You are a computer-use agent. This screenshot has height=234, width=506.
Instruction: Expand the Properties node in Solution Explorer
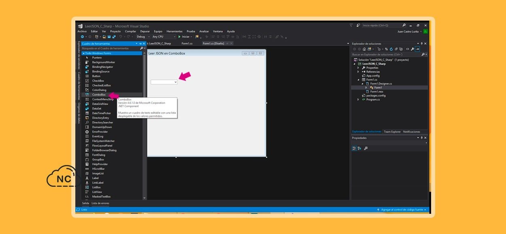(358, 68)
